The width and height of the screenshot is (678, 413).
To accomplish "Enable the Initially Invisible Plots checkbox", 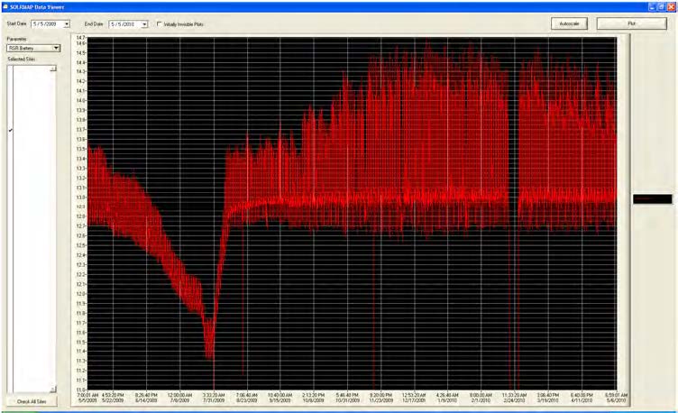I will point(160,23).
